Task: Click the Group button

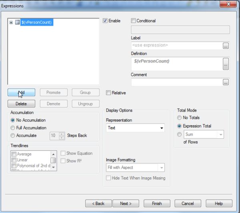Action: [86, 92]
